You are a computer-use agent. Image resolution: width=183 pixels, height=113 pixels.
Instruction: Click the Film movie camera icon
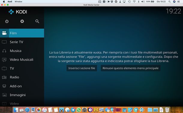(x=4, y=33)
